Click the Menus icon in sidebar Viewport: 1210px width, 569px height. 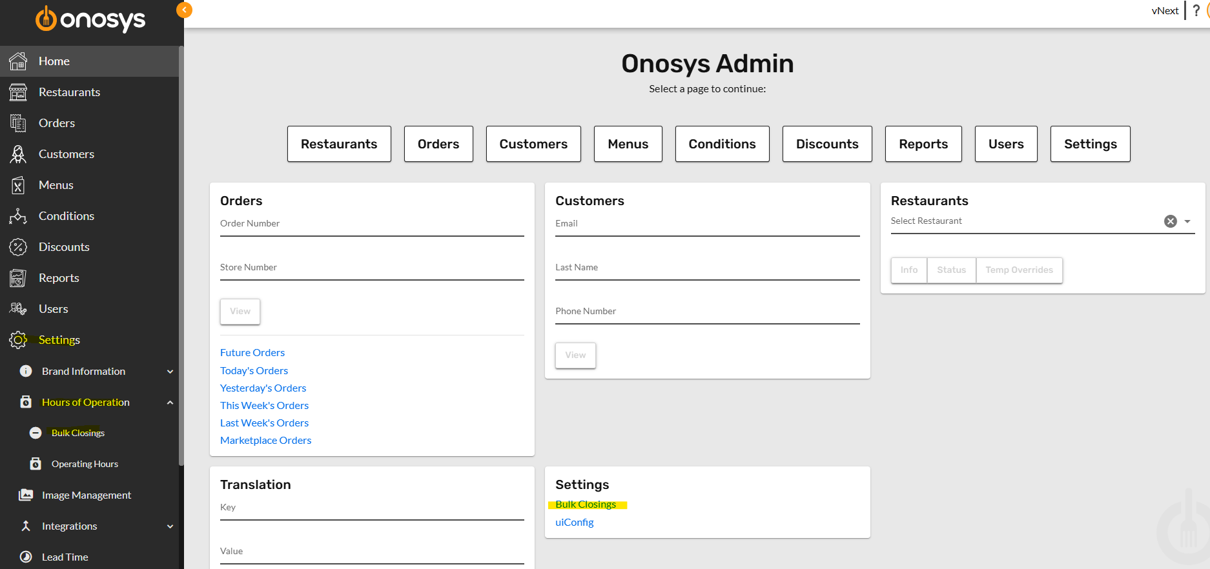tap(18, 185)
